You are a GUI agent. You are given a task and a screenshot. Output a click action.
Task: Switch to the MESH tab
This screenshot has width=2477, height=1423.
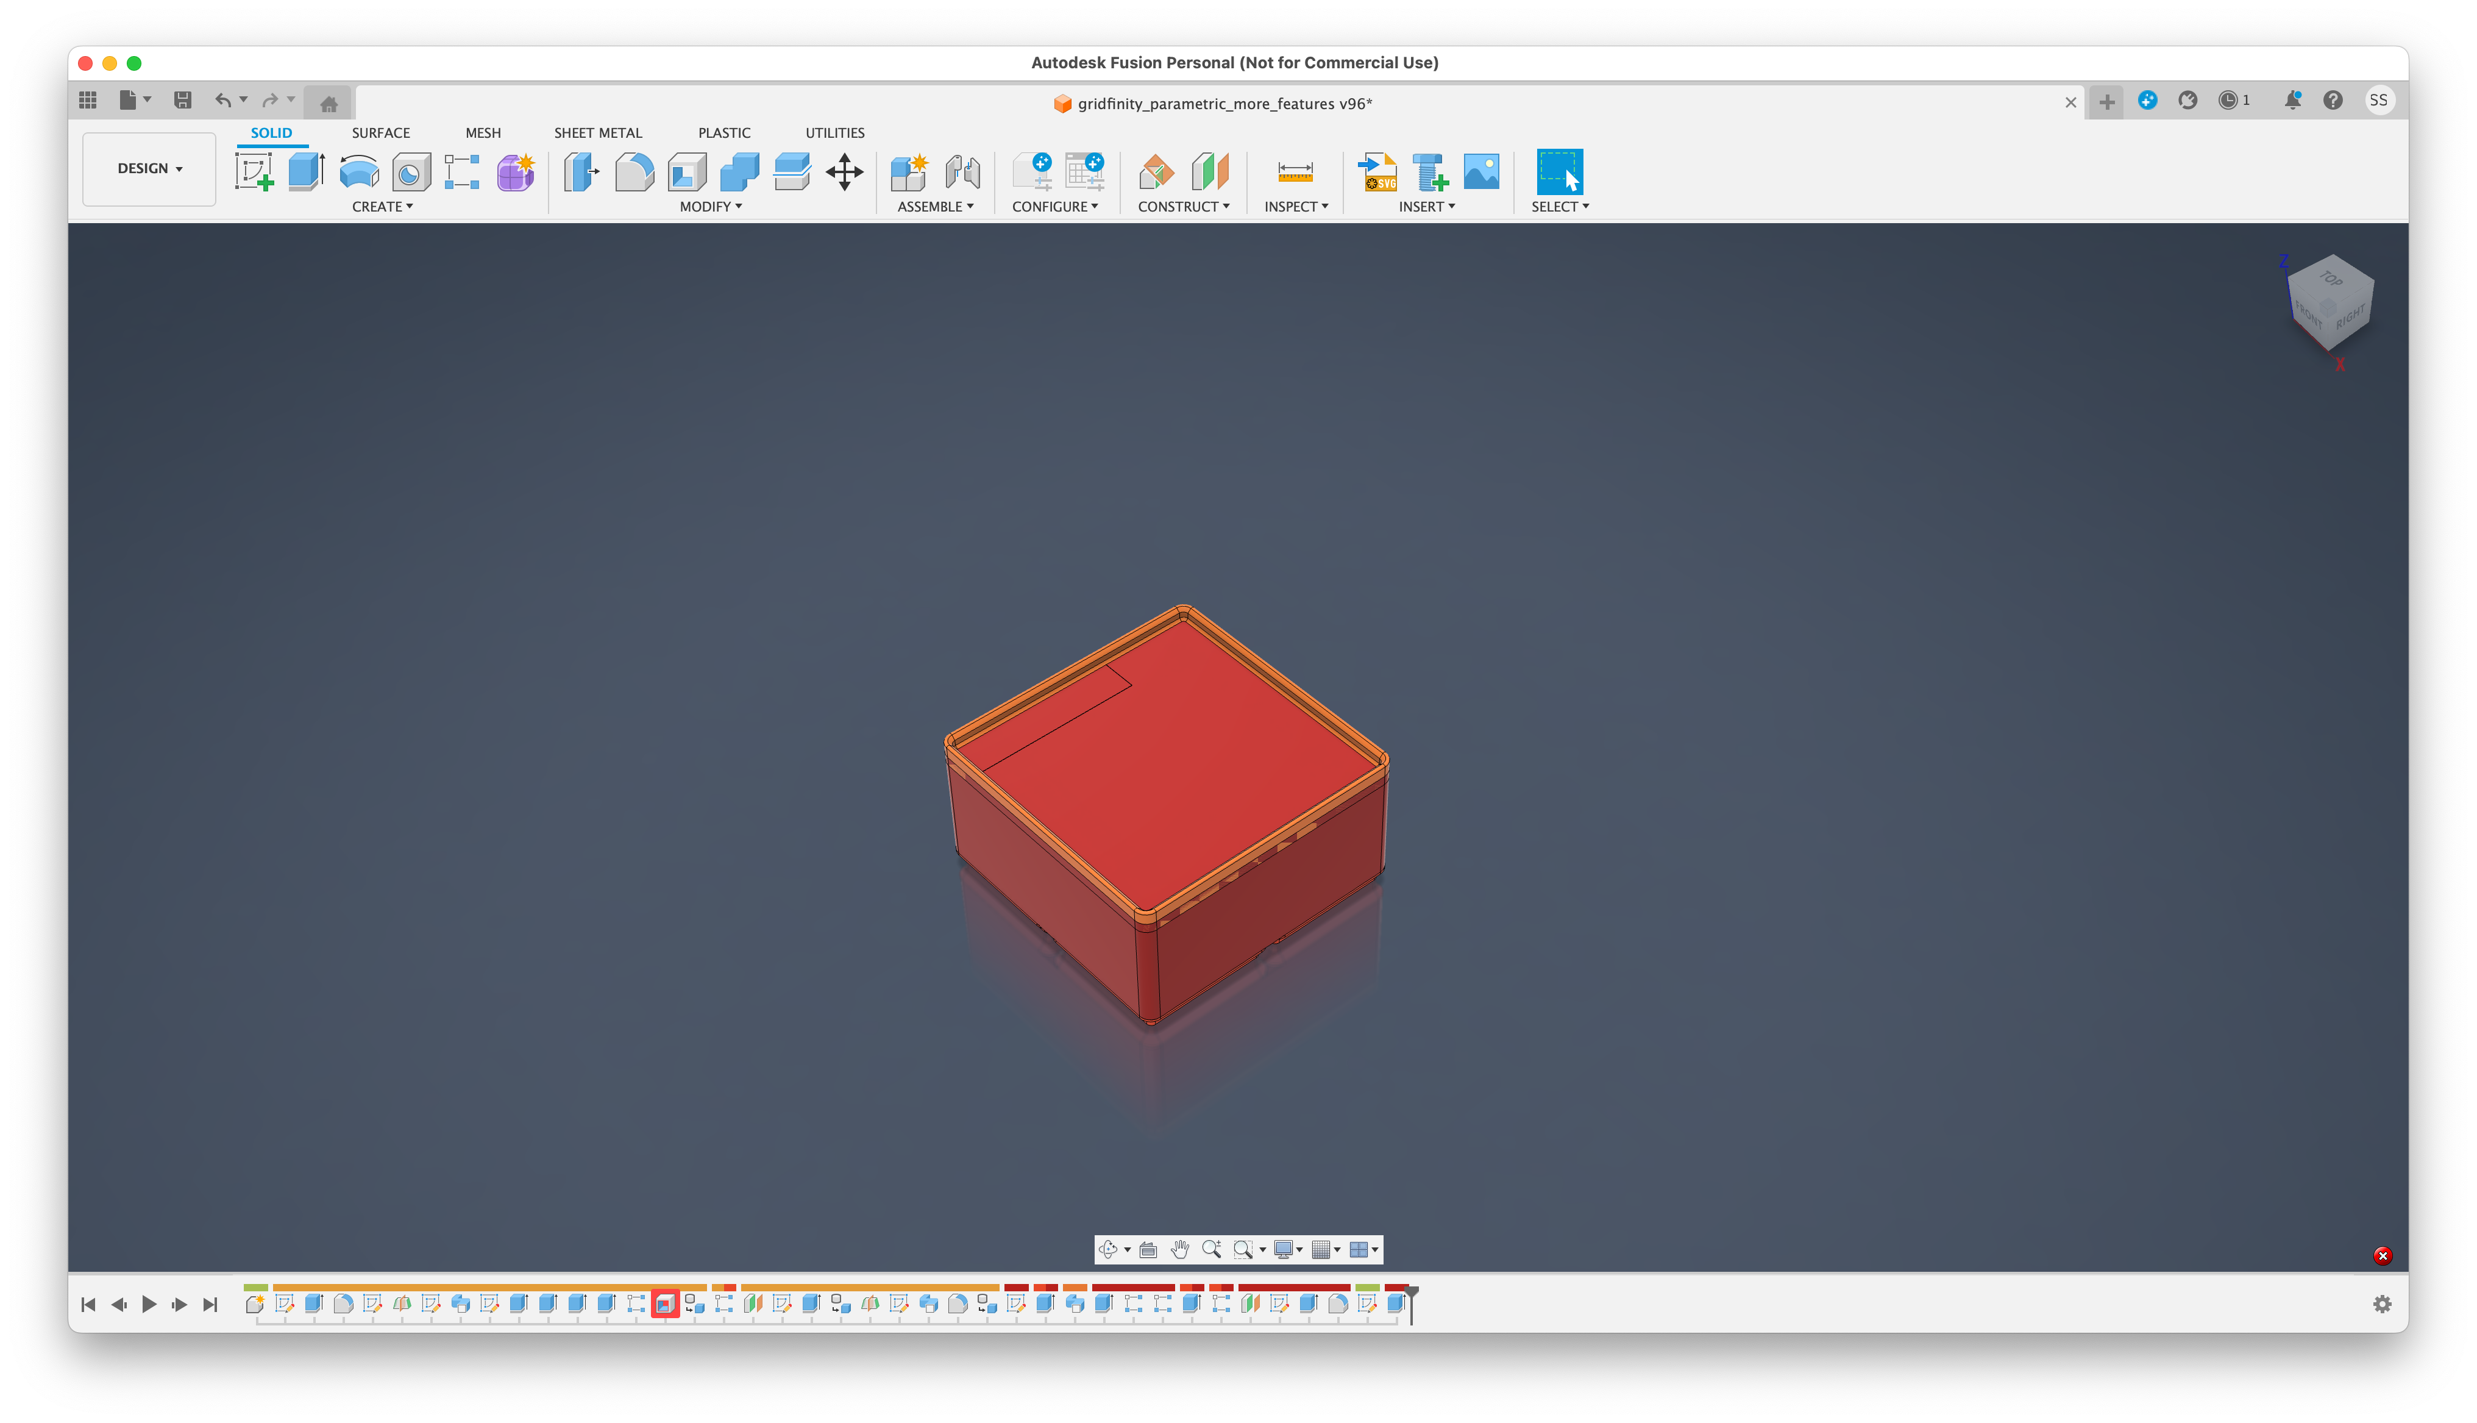click(x=483, y=133)
